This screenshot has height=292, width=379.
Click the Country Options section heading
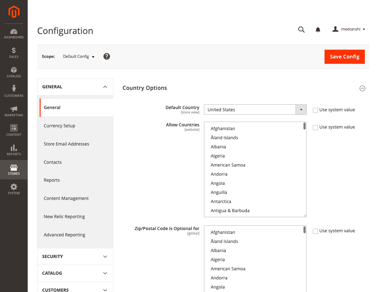pos(145,88)
